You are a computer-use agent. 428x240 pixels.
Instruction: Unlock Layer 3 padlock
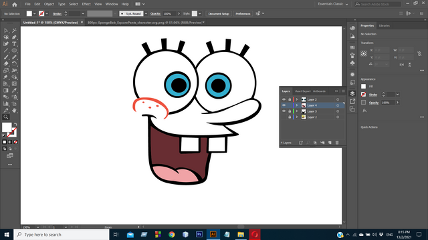pos(290,111)
